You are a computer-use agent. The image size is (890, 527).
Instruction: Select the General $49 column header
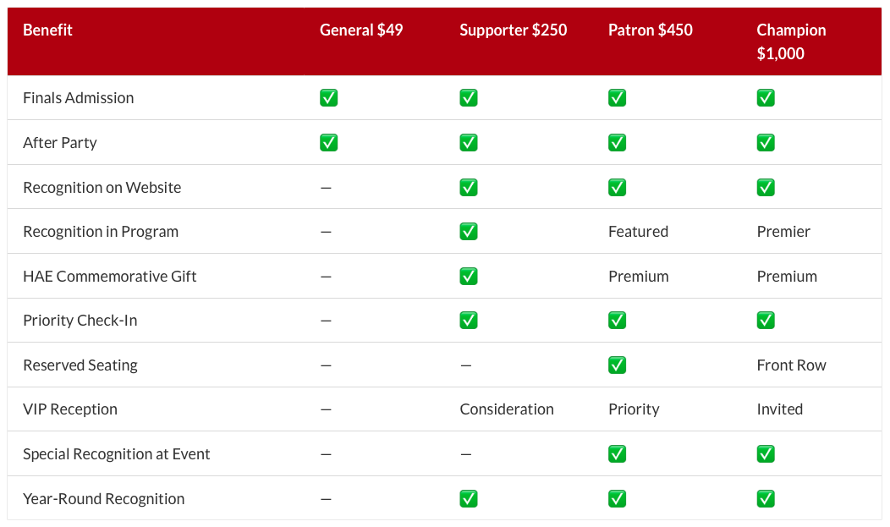coord(361,30)
